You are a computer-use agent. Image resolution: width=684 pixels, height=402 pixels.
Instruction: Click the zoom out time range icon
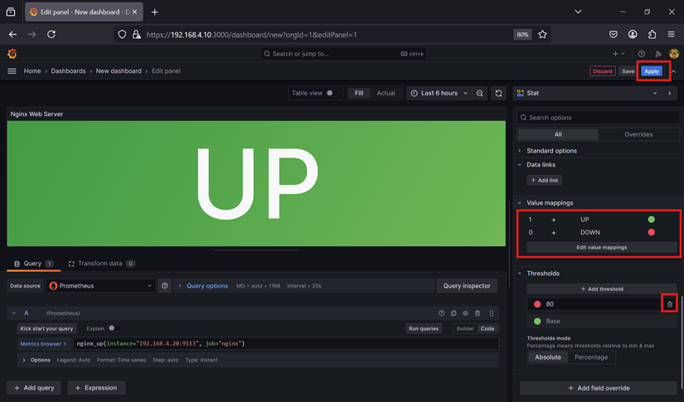click(480, 94)
